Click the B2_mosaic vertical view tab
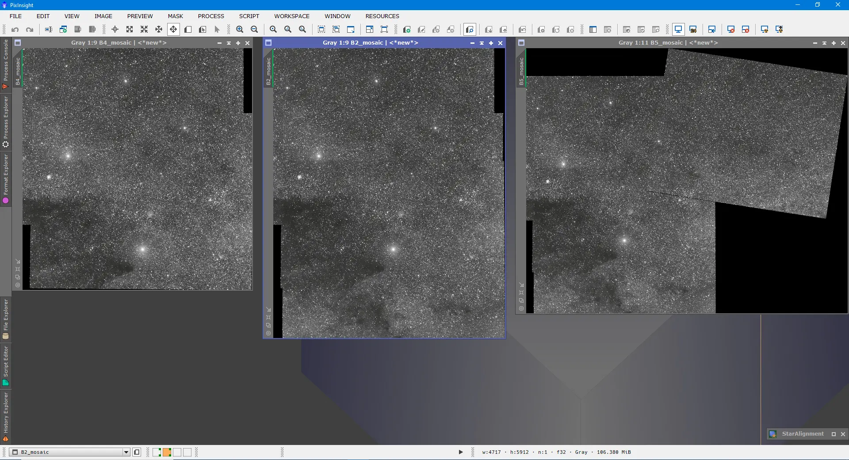This screenshot has height=460, width=849. tap(268, 68)
